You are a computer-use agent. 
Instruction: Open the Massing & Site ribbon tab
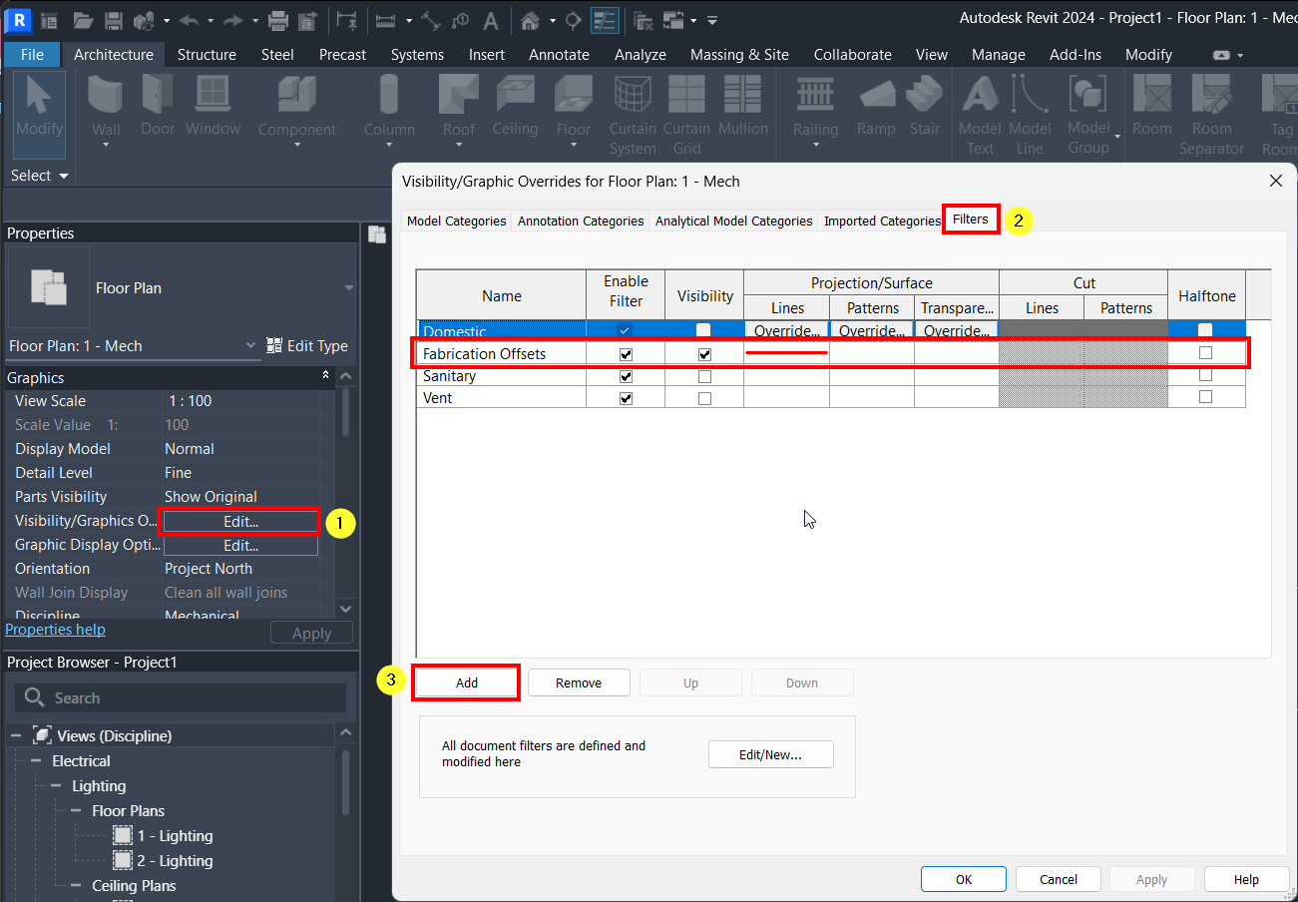[x=739, y=55]
